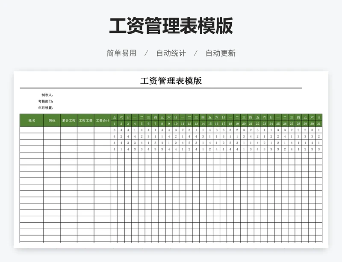The height and width of the screenshot is (262, 342).
Task: Click green date header cell 16
Action: [x=217, y=124]
